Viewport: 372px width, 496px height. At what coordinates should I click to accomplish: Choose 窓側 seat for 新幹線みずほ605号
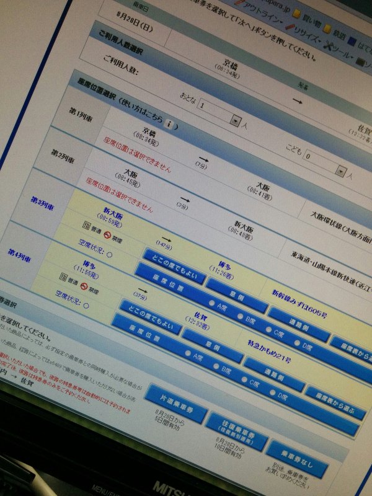(x=237, y=295)
